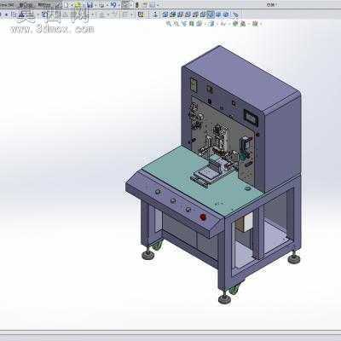Screen dimensions: 341x341
Task: Switch to the Front standard view
Action: [x=165, y=14]
